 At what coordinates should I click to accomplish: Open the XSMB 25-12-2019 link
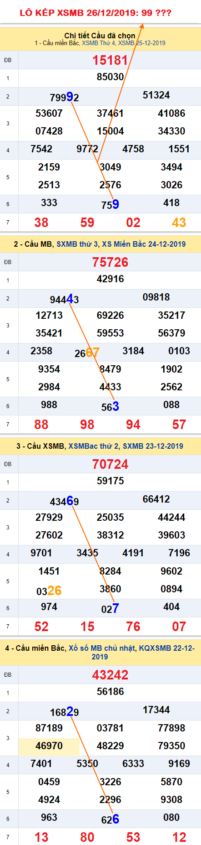click(x=142, y=43)
